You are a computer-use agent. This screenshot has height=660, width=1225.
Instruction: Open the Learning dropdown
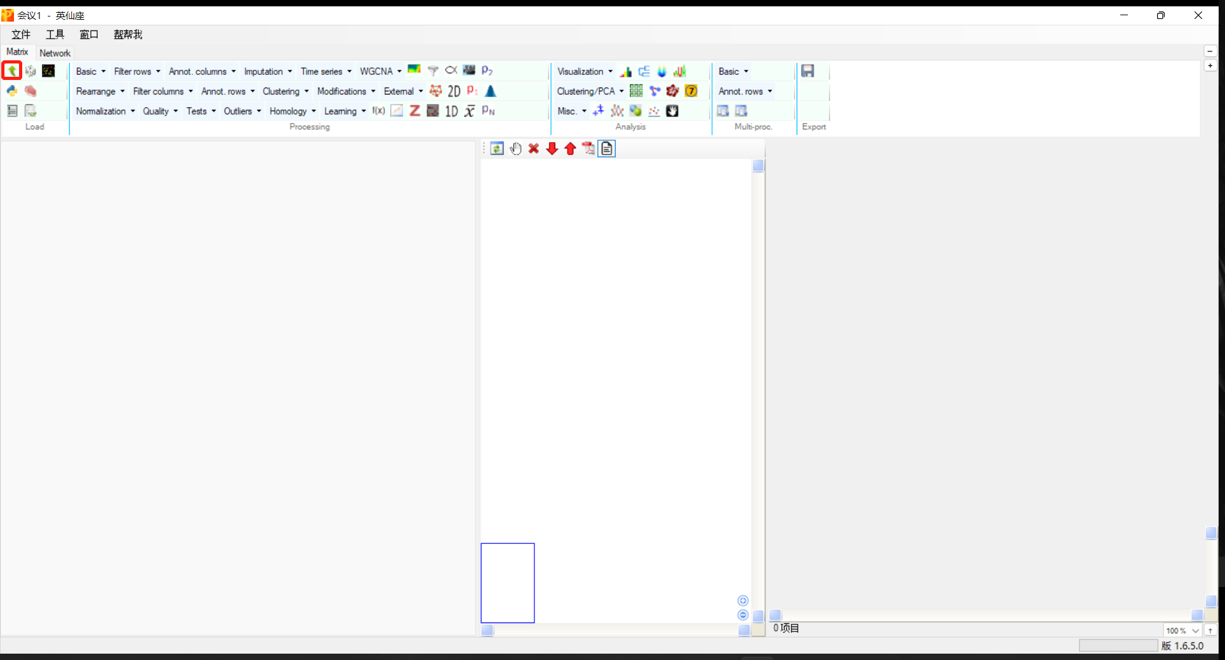point(345,111)
